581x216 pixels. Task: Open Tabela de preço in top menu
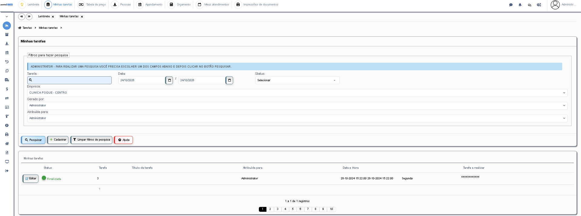click(92, 5)
